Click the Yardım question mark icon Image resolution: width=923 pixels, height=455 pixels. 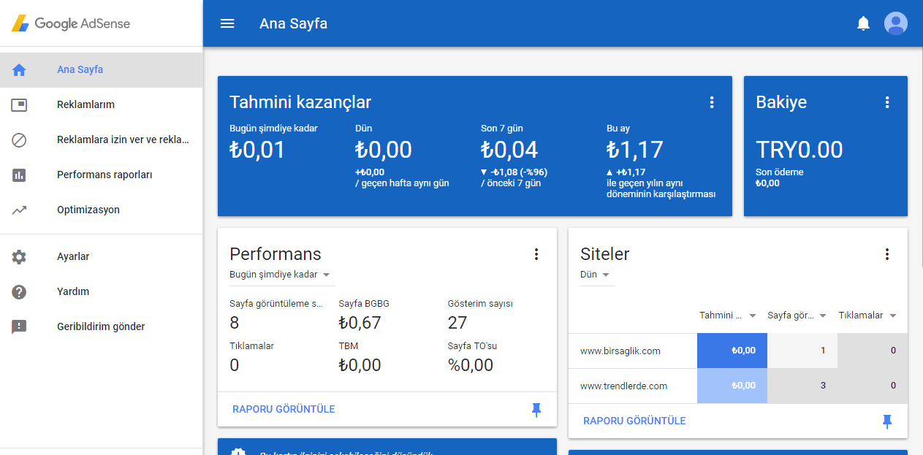tap(19, 292)
